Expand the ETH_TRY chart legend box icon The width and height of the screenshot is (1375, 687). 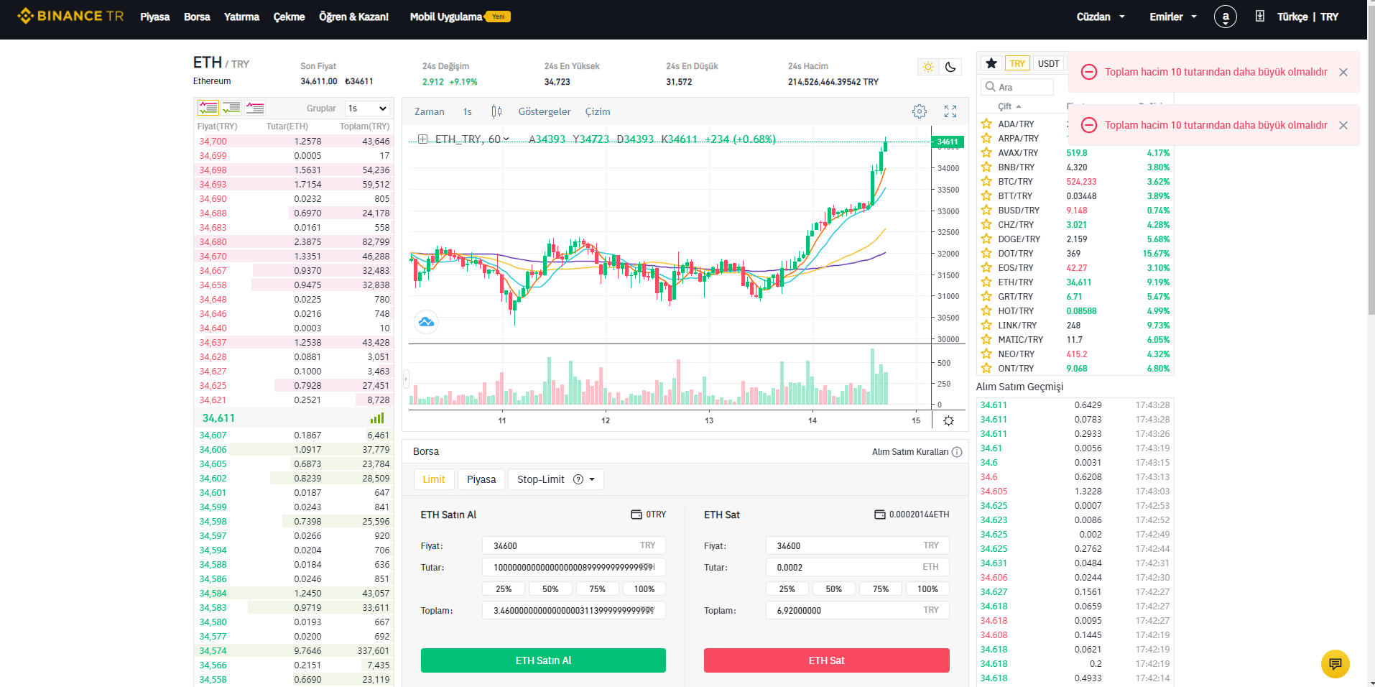(422, 139)
